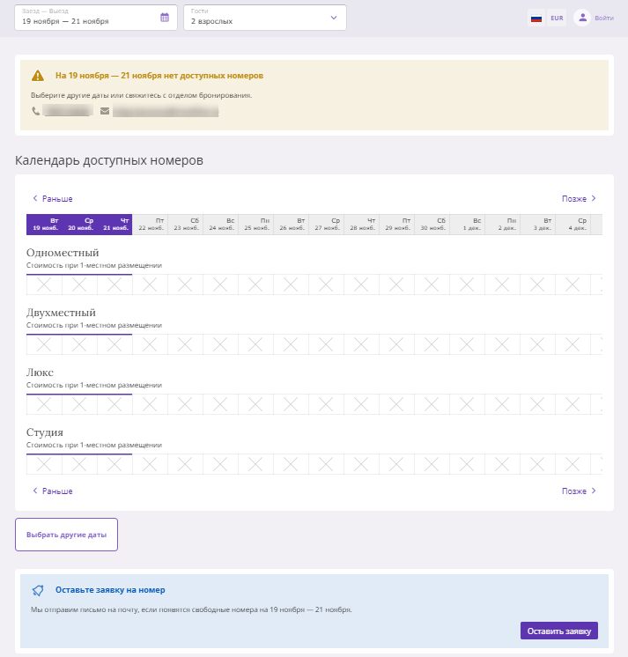Show earlier dates via top Раньше link
628x657 pixels.
click(x=53, y=199)
